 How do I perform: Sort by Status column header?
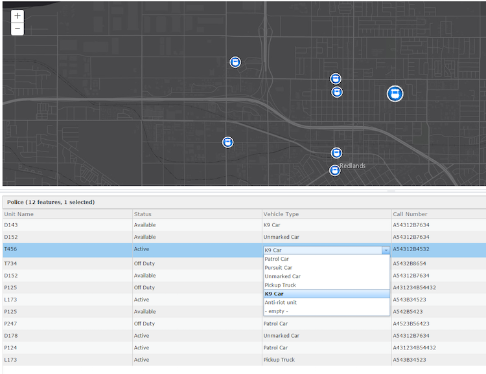pyautogui.click(x=143, y=214)
